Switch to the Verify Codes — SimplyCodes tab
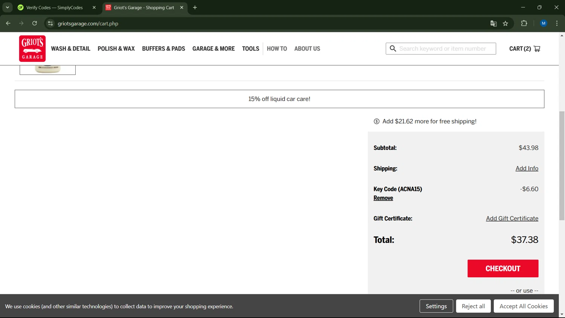The width and height of the screenshot is (565, 318). click(x=55, y=8)
